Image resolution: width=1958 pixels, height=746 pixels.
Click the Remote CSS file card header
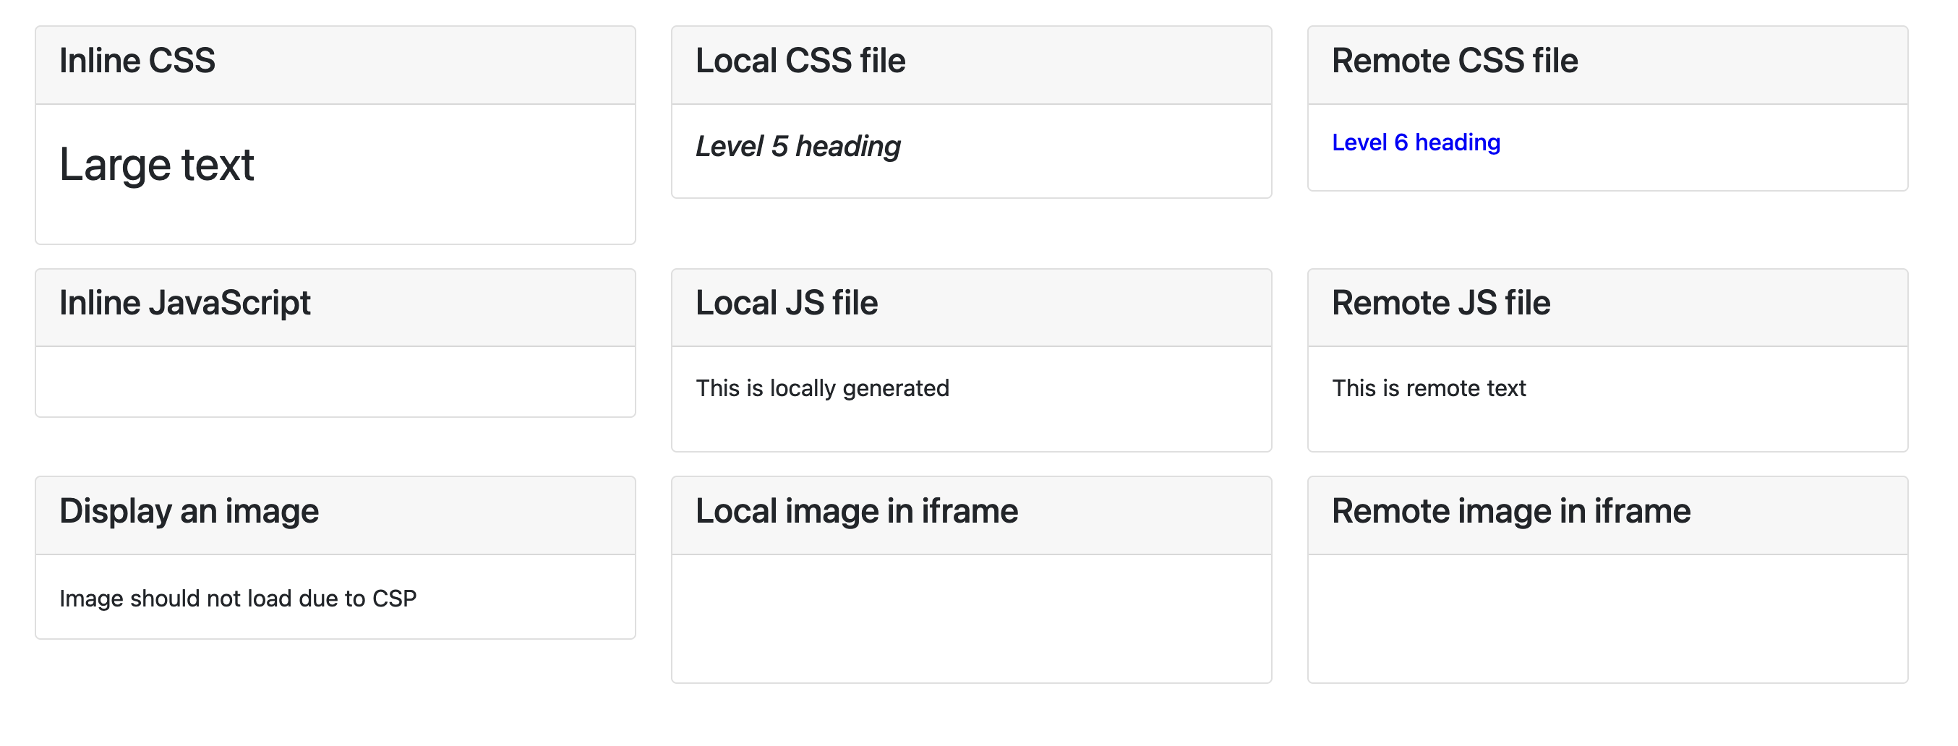click(x=1455, y=61)
